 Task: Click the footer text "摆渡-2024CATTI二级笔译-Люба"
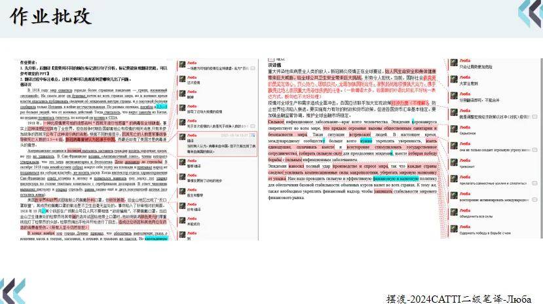point(459,299)
